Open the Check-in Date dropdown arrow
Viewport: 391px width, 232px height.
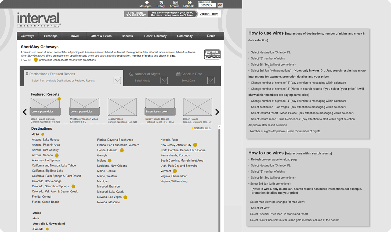pos(211,80)
